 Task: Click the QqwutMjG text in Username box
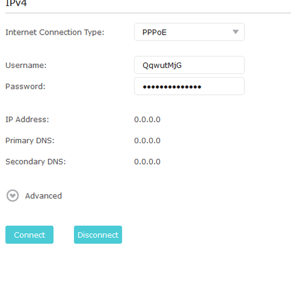[162, 66]
